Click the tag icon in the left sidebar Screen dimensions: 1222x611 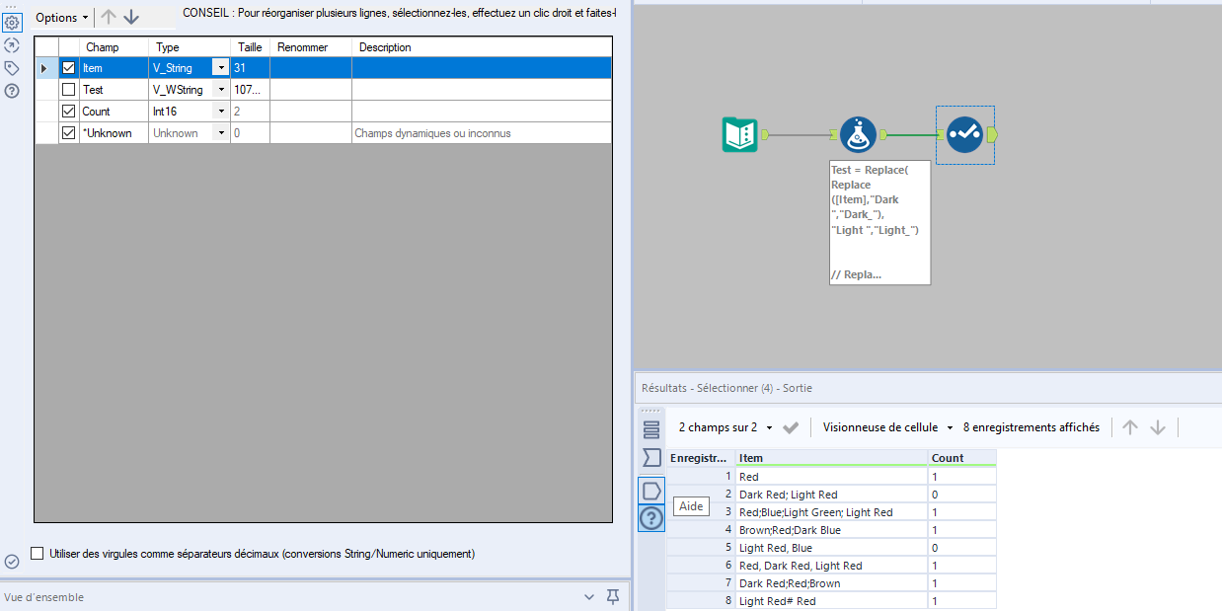(11, 67)
